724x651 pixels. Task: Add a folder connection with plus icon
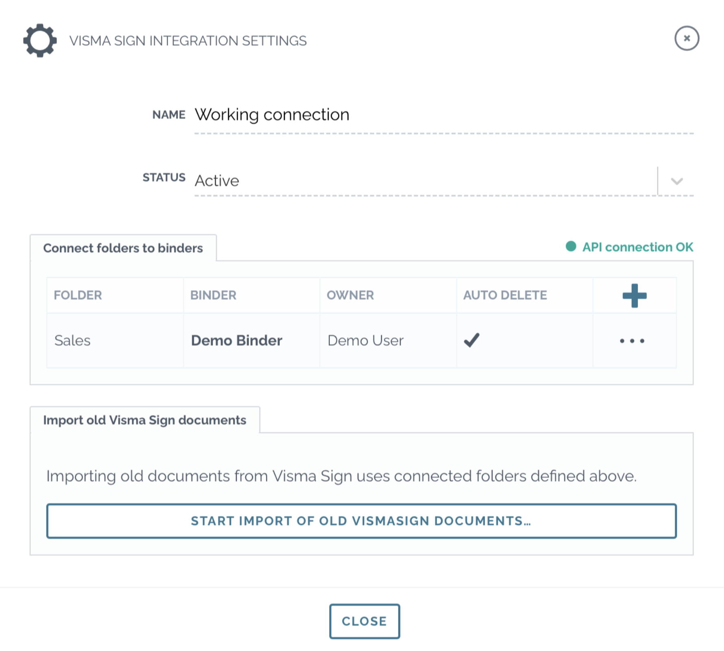pyautogui.click(x=635, y=295)
